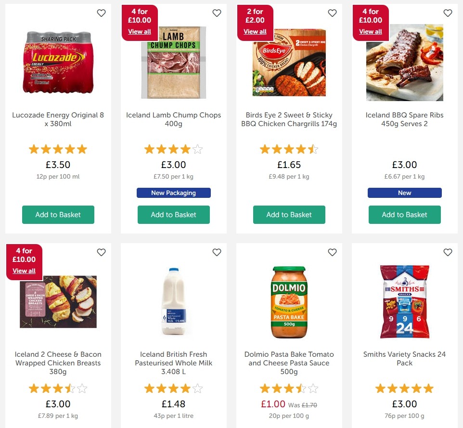Add Iceland BBQ Spare Ribs to Basket

click(404, 215)
